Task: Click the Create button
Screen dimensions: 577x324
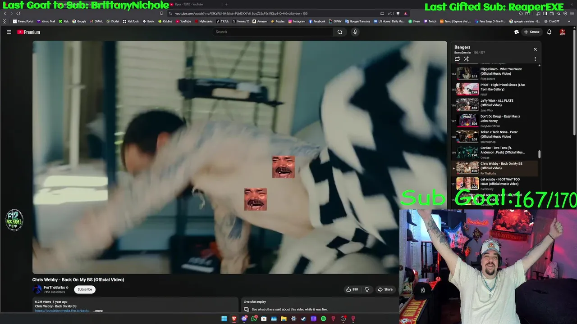Action: click(531, 32)
